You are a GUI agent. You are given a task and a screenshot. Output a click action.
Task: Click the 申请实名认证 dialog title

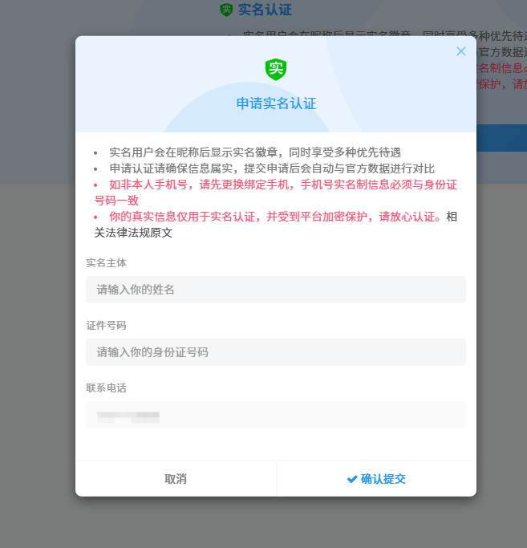pyautogui.click(x=276, y=104)
